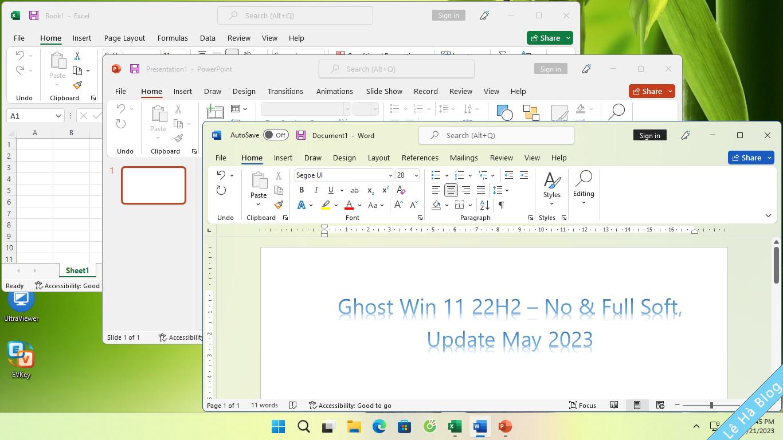
Task: Open Accessibility check in Word status bar
Action: coord(350,405)
